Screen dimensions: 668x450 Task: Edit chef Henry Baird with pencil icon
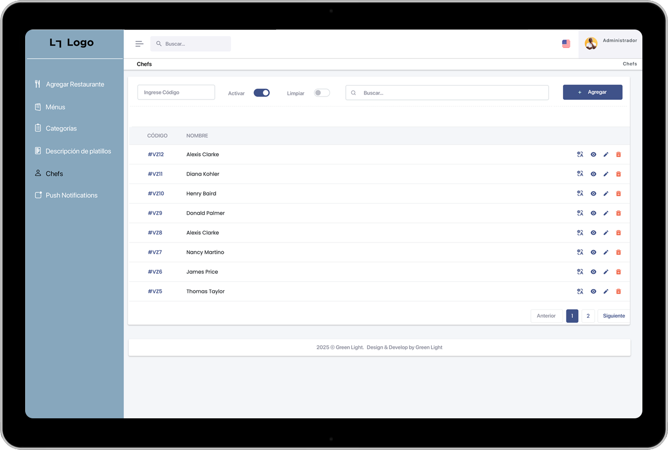[x=606, y=194]
